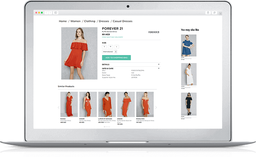Collapse the Info & Care section
256x158 pixels.
pyautogui.click(x=131, y=68)
